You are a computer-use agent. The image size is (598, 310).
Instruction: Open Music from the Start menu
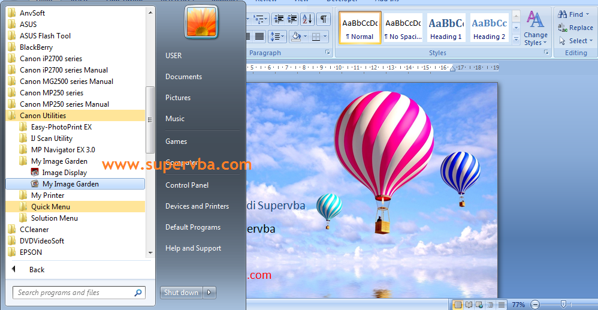point(175,119)
